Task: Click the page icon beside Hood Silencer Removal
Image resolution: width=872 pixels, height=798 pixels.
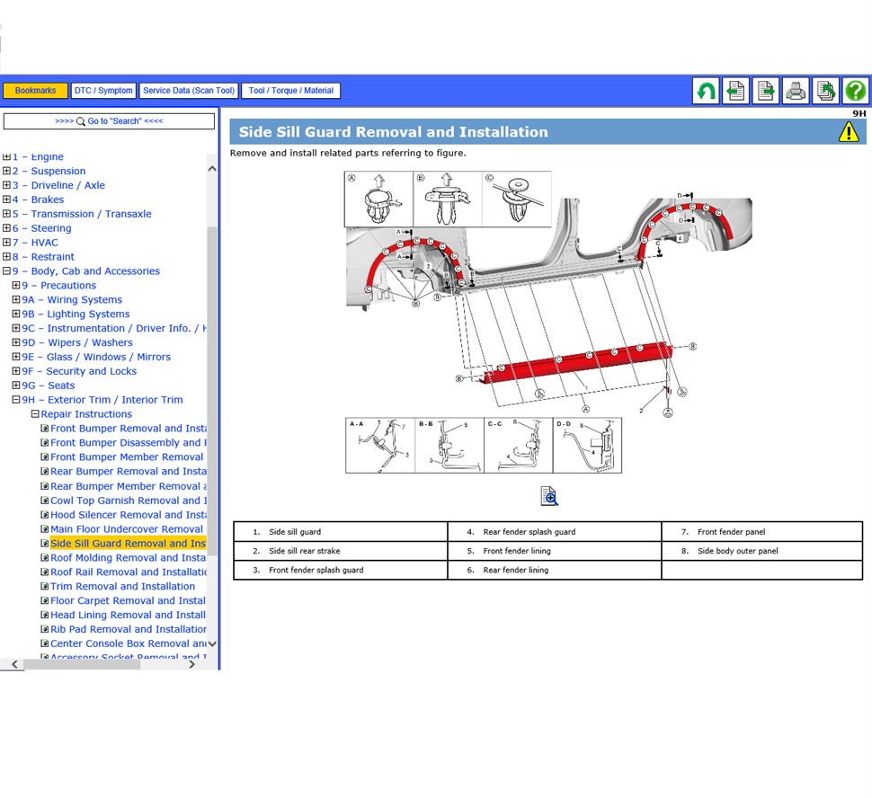Action: [44, 515]
